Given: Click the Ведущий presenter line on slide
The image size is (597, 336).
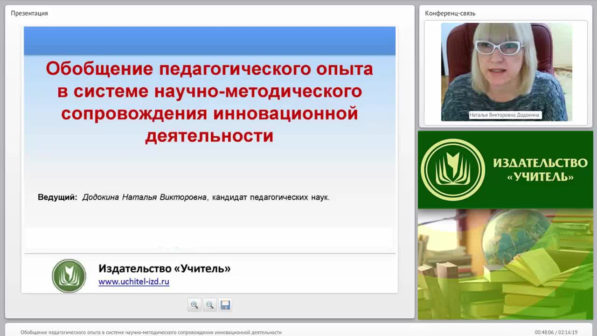Looking at the screenshot, I should pyautogui.click(x=184, y=197).
